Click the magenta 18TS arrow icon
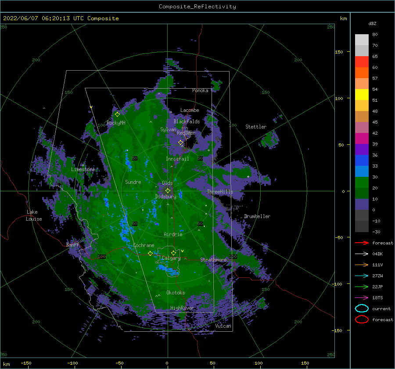Viewport: 395px width, 369px height. [362, 297]
